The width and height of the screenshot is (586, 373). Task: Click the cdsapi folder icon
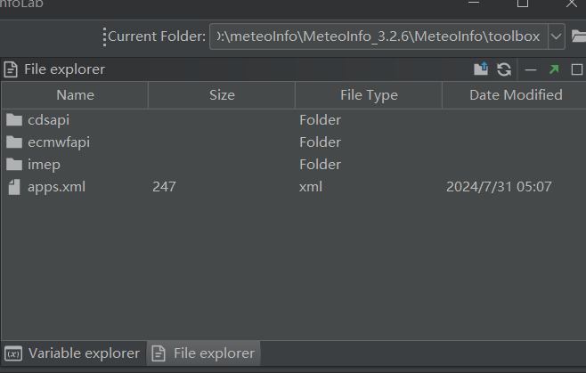[x=13, y=120]
